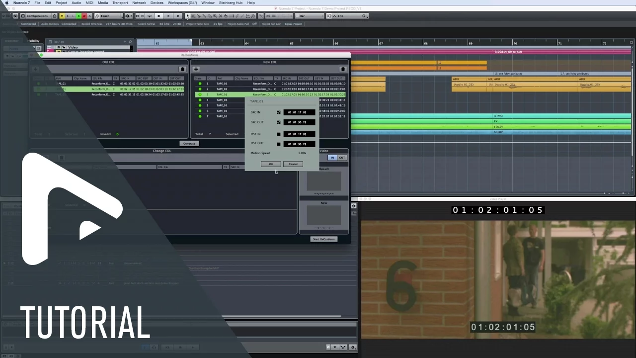
Task: Click ruler at bar 70
Action: 515,43
